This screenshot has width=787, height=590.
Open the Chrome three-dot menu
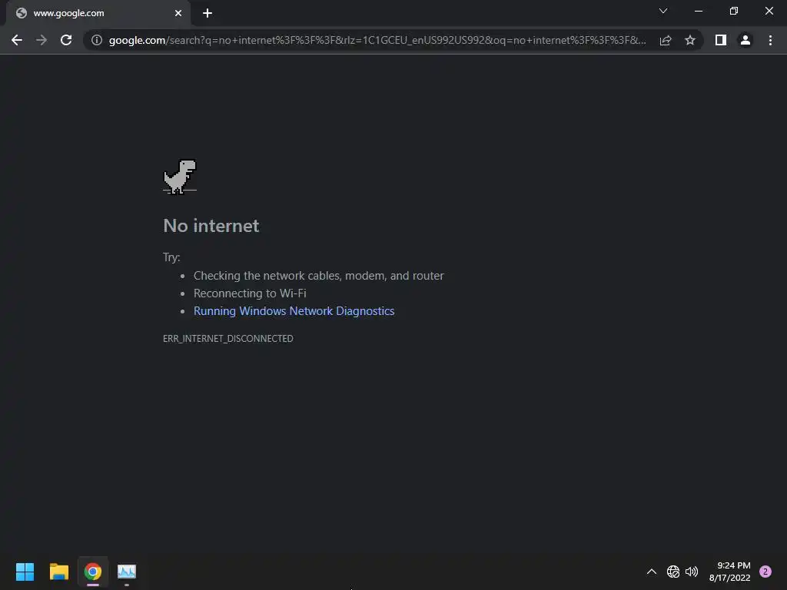click(770, 40)
